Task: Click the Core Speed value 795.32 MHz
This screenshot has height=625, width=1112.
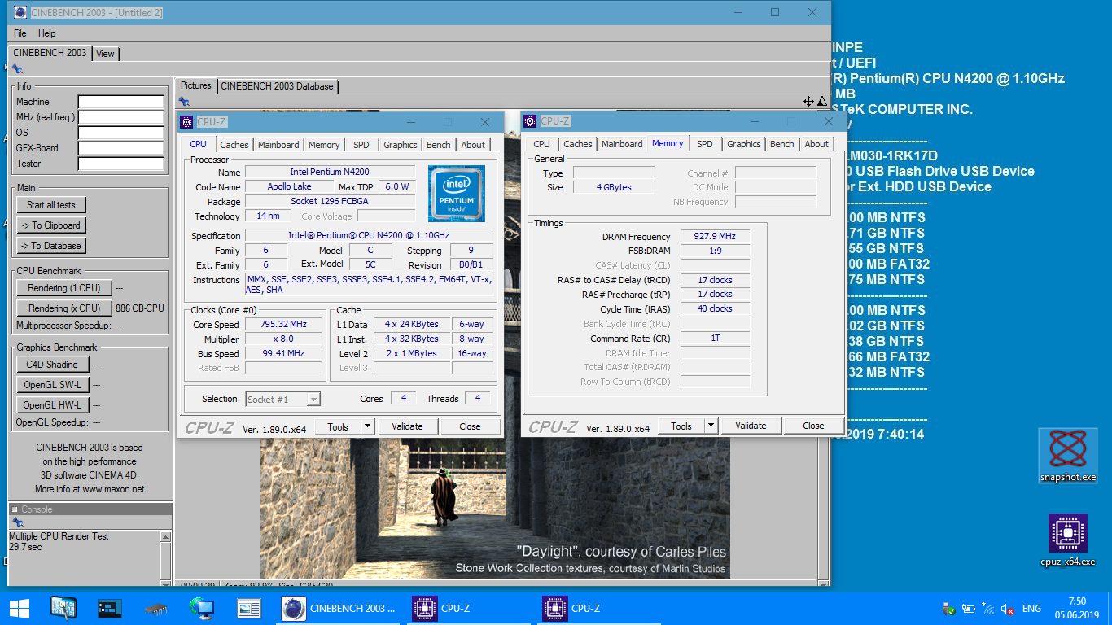Action: [283, 325]
